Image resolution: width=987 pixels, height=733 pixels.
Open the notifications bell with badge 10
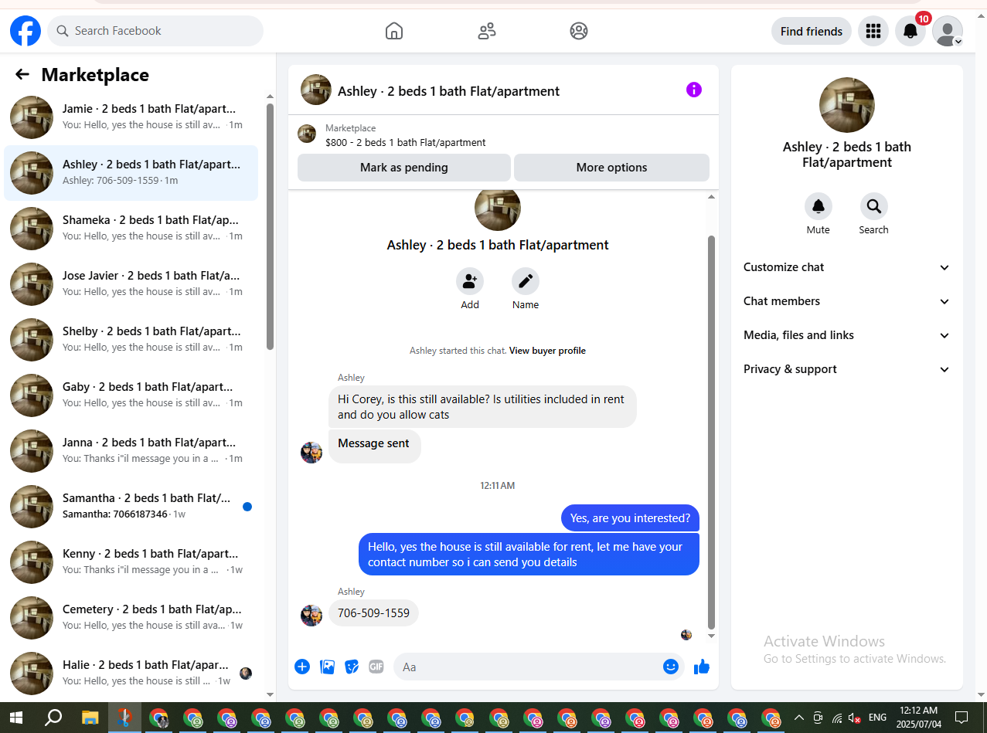coord(910,31)
